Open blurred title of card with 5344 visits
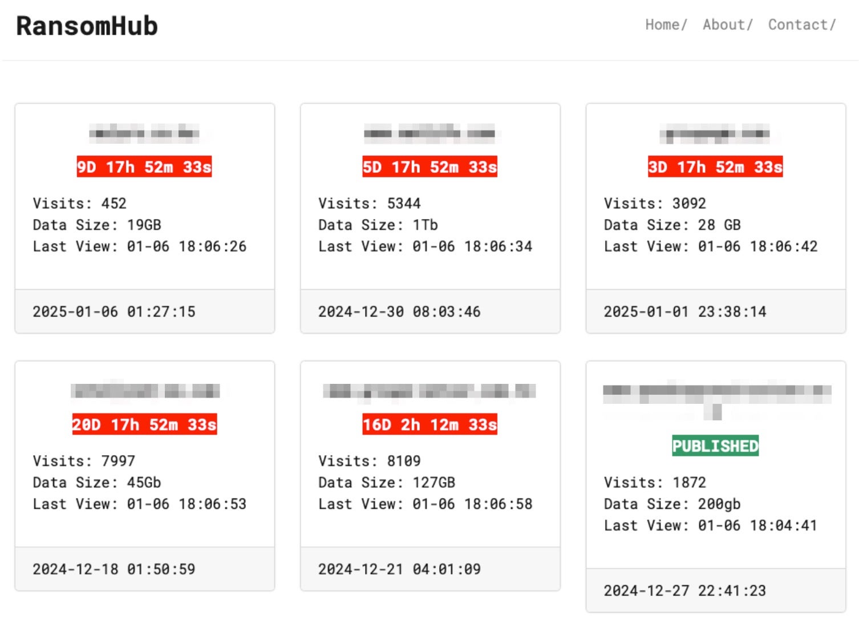The image size is (859, 624). [430, 134]
